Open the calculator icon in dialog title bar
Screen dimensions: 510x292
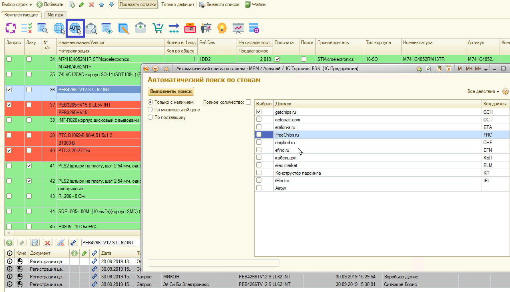pos(439,68)
